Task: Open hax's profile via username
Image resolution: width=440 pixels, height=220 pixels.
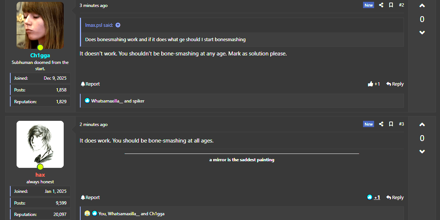Action: coord(40,175)
